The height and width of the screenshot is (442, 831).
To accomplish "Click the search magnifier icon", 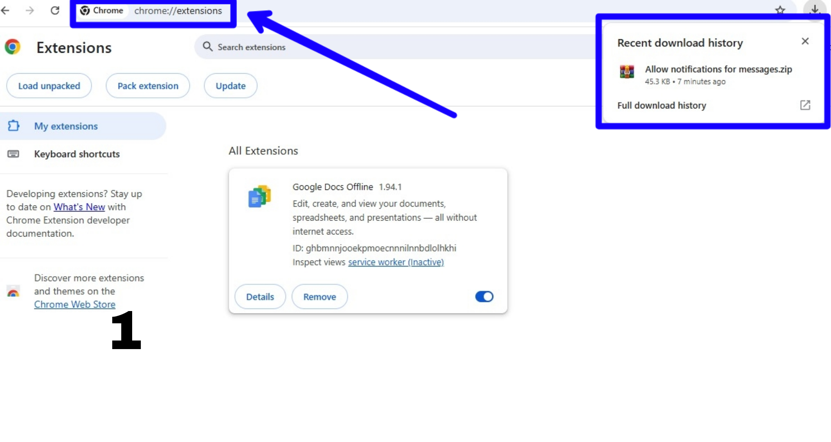I will (x=208, y=47).
